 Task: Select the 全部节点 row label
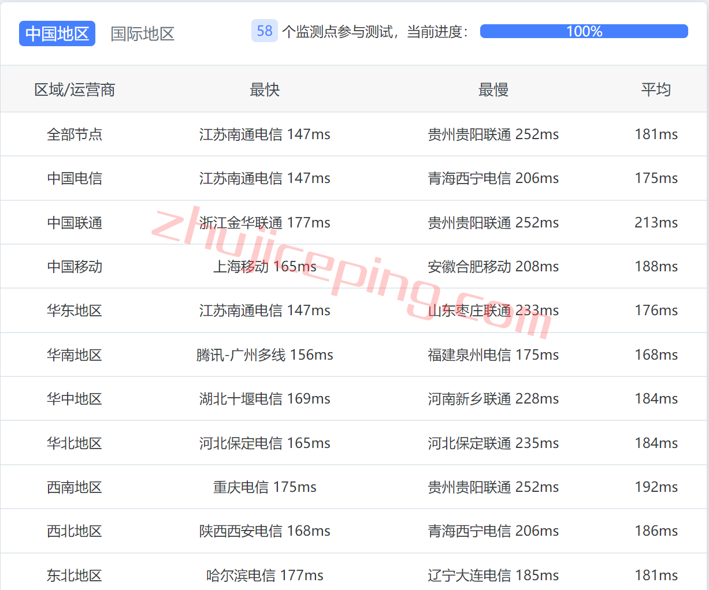[x=75, y=135]
